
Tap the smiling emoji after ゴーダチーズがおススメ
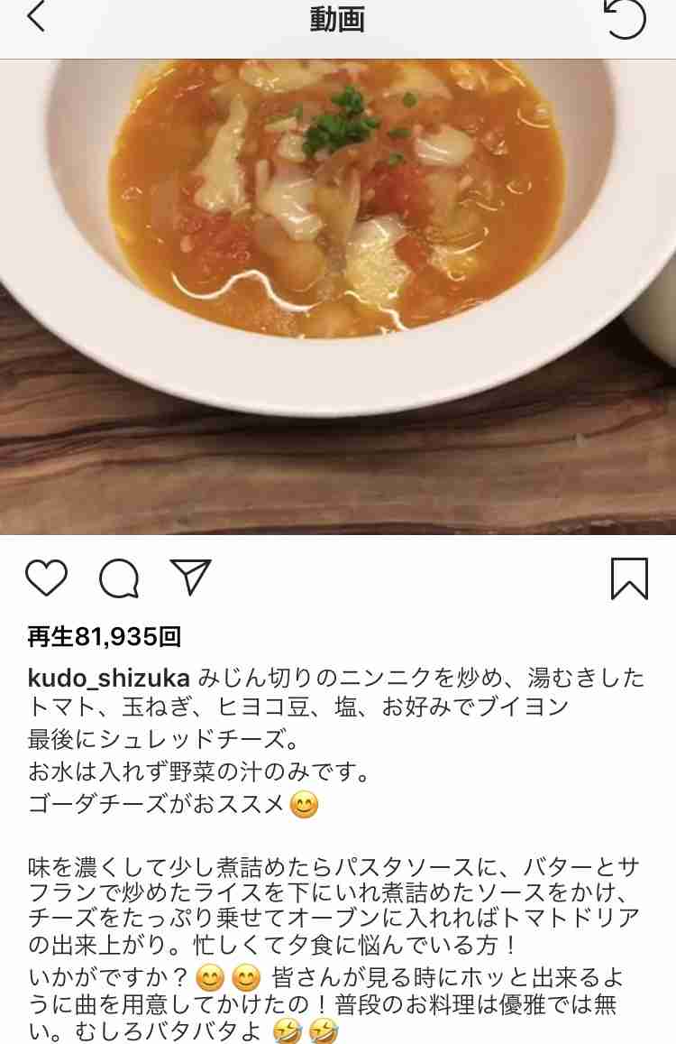[305, 805]
